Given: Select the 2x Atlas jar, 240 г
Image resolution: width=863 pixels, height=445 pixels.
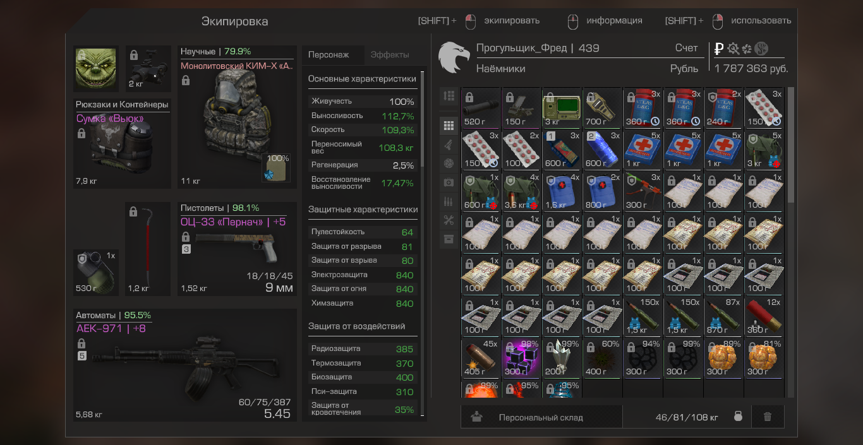Looking at the screenshot, I should click(x=723, y=107).
